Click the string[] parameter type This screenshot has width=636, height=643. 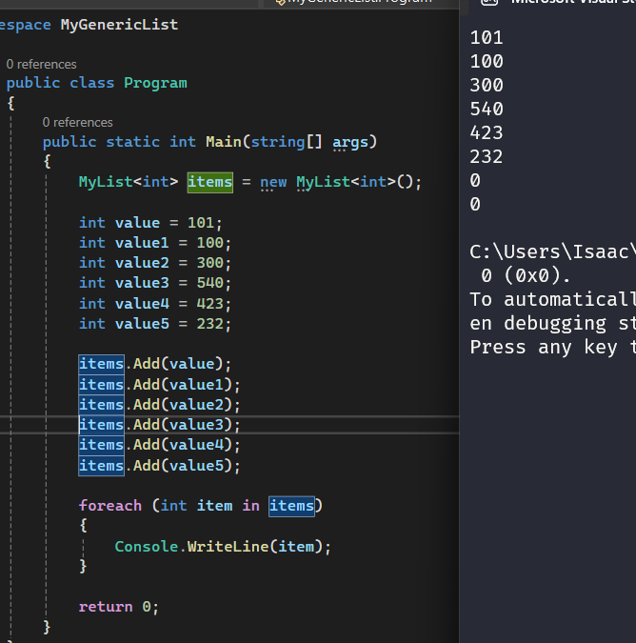[x=287, y=142]
